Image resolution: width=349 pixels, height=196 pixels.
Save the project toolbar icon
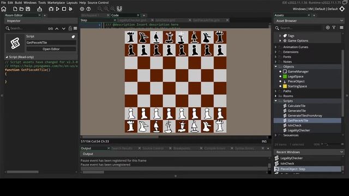tap(28, 9)
